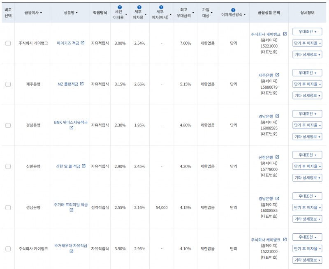329x269 pixels.
Task: Sort by 세전 이자율 column arrow
Action: [x=126, y=14]
